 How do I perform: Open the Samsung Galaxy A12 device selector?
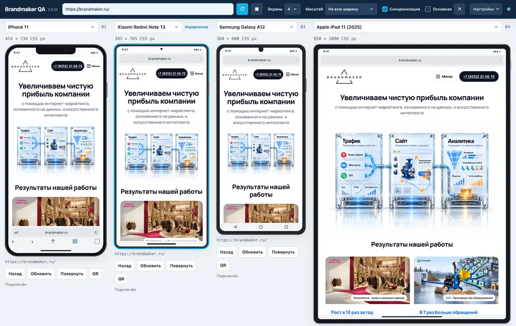pyautogui.click(x=257, y=27)
